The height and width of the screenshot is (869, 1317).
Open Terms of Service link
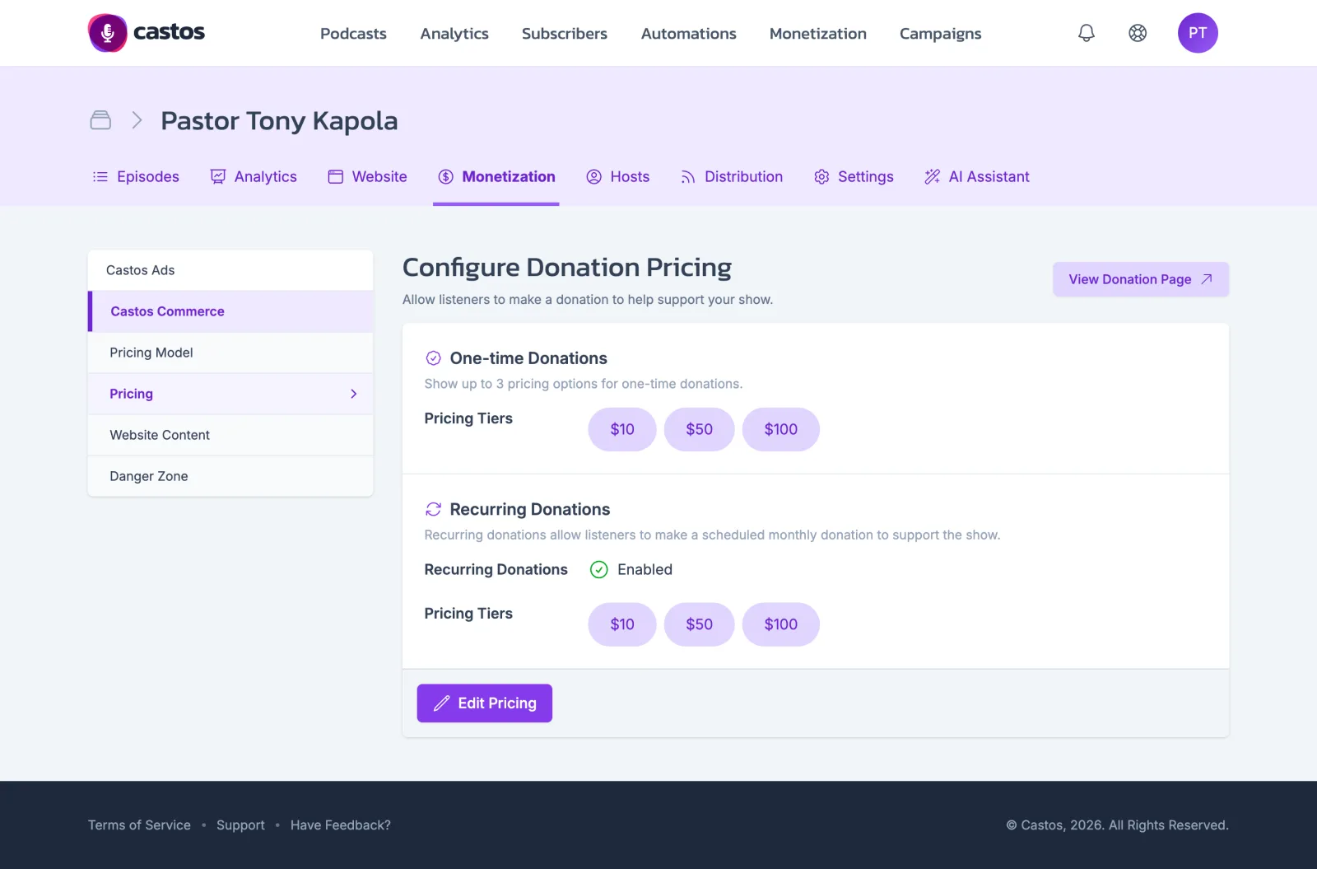click(x=139, y=825)
